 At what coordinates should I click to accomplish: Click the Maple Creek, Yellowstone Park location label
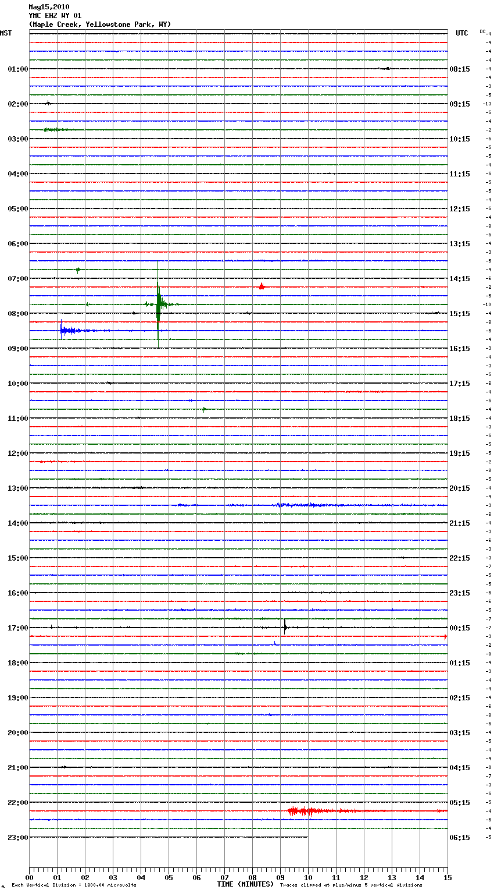tap(100, 24)
